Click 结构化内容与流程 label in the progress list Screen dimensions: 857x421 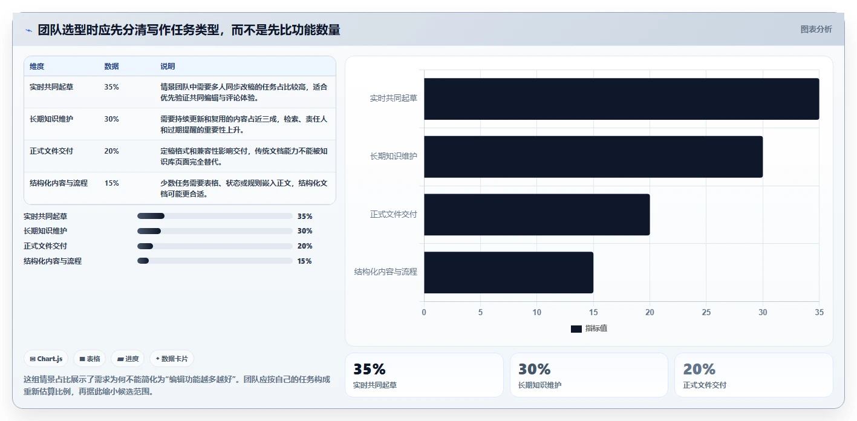pyautogui.click(x=53, y=261)
